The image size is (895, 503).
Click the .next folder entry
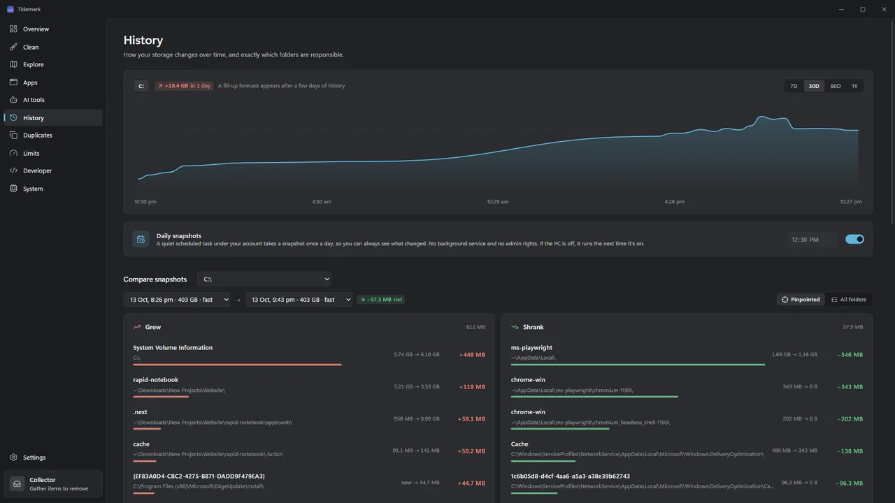309,419
